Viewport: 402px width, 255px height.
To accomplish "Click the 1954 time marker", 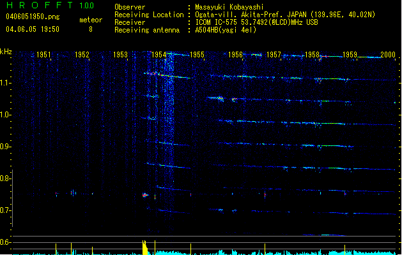I will point(158,55).
